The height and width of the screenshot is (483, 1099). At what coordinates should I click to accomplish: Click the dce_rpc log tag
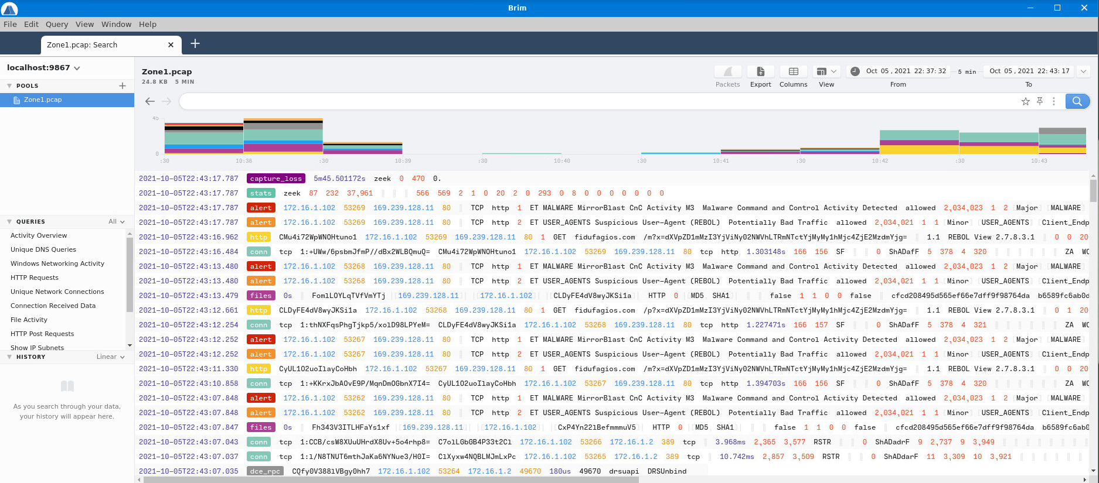265,471
